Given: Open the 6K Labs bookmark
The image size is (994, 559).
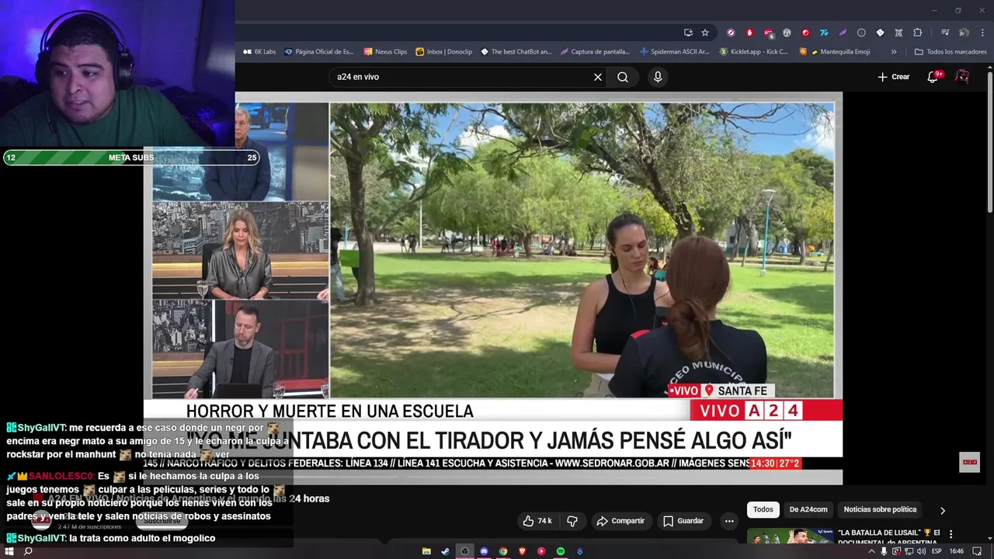Looking at the screenshot, I should 259,52.
